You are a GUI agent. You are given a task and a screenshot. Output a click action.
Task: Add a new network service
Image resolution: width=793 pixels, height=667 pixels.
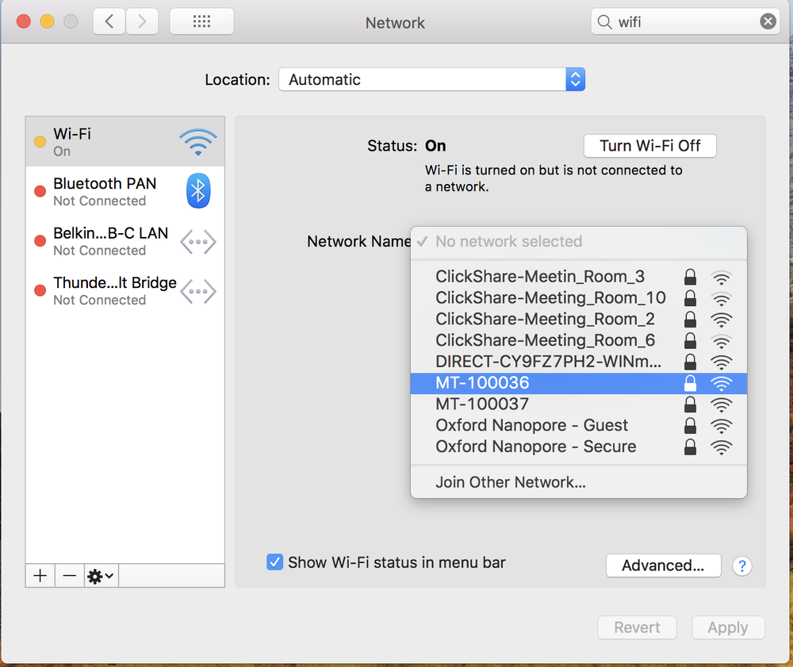click(x=40, y=576)
